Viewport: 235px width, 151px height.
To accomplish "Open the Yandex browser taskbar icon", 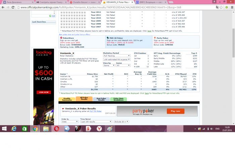I will (x=99, y=128).
